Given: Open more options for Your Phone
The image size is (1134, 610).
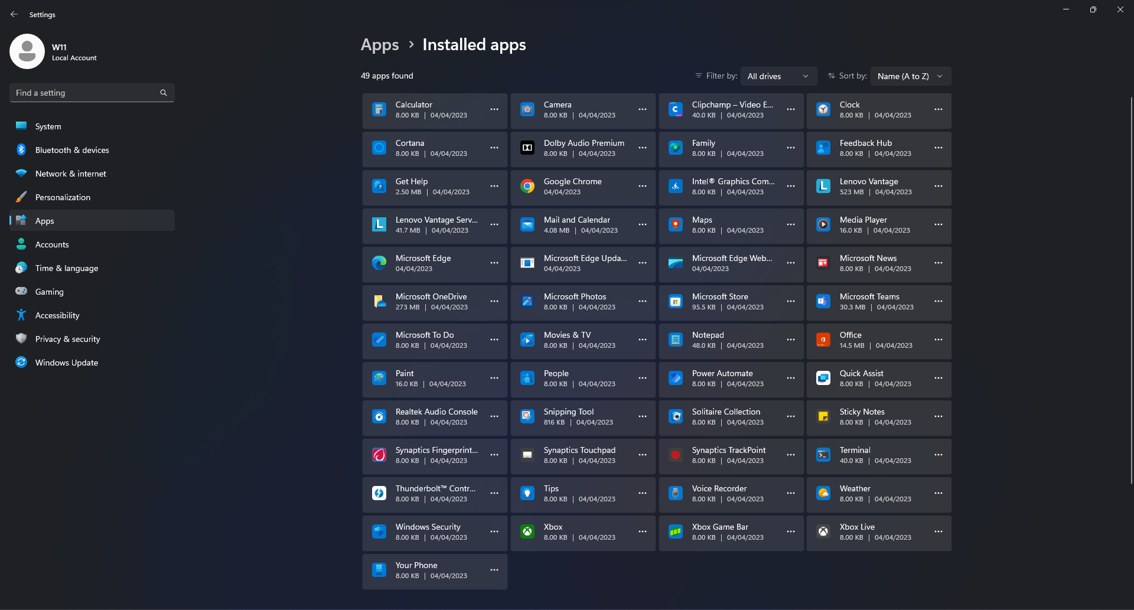Looking at the screenshot, I should pyautogui.click(x=494, y=570).
